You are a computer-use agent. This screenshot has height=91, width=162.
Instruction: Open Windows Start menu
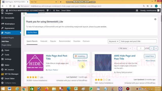coord(3,89)
